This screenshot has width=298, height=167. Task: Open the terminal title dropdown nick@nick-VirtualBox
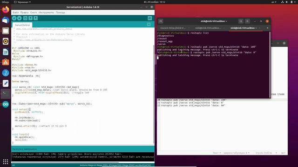click(x=214, y=21)
